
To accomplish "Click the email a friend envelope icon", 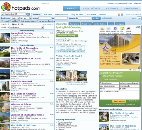I will click(x=108, y=28).
